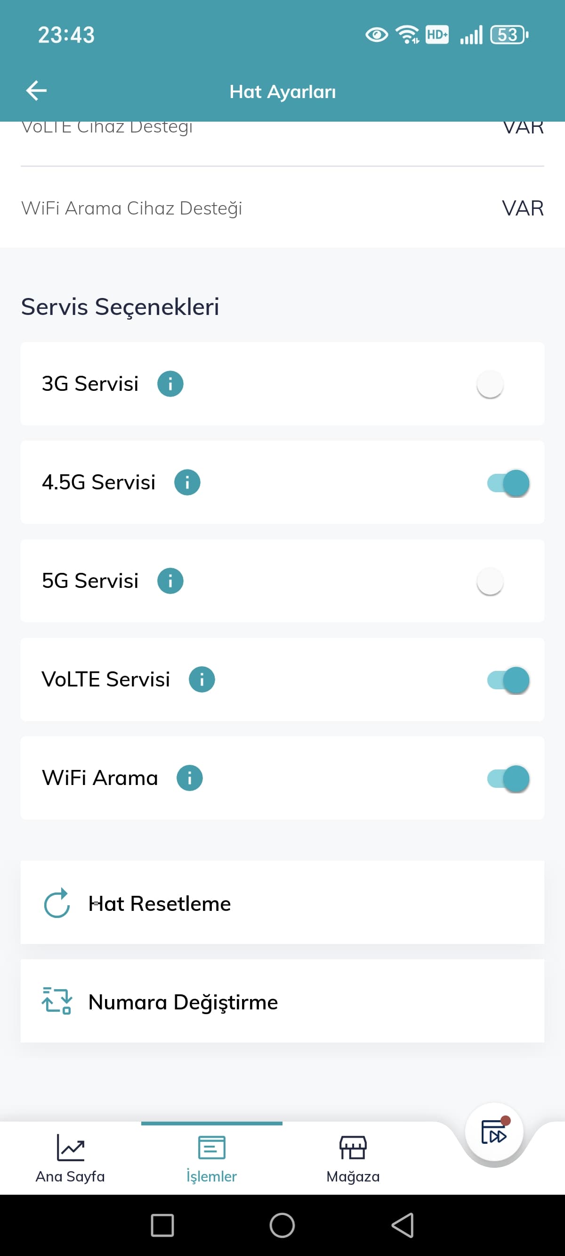
Task: Open the Mağaza tab
Action: pos(353,1158)
